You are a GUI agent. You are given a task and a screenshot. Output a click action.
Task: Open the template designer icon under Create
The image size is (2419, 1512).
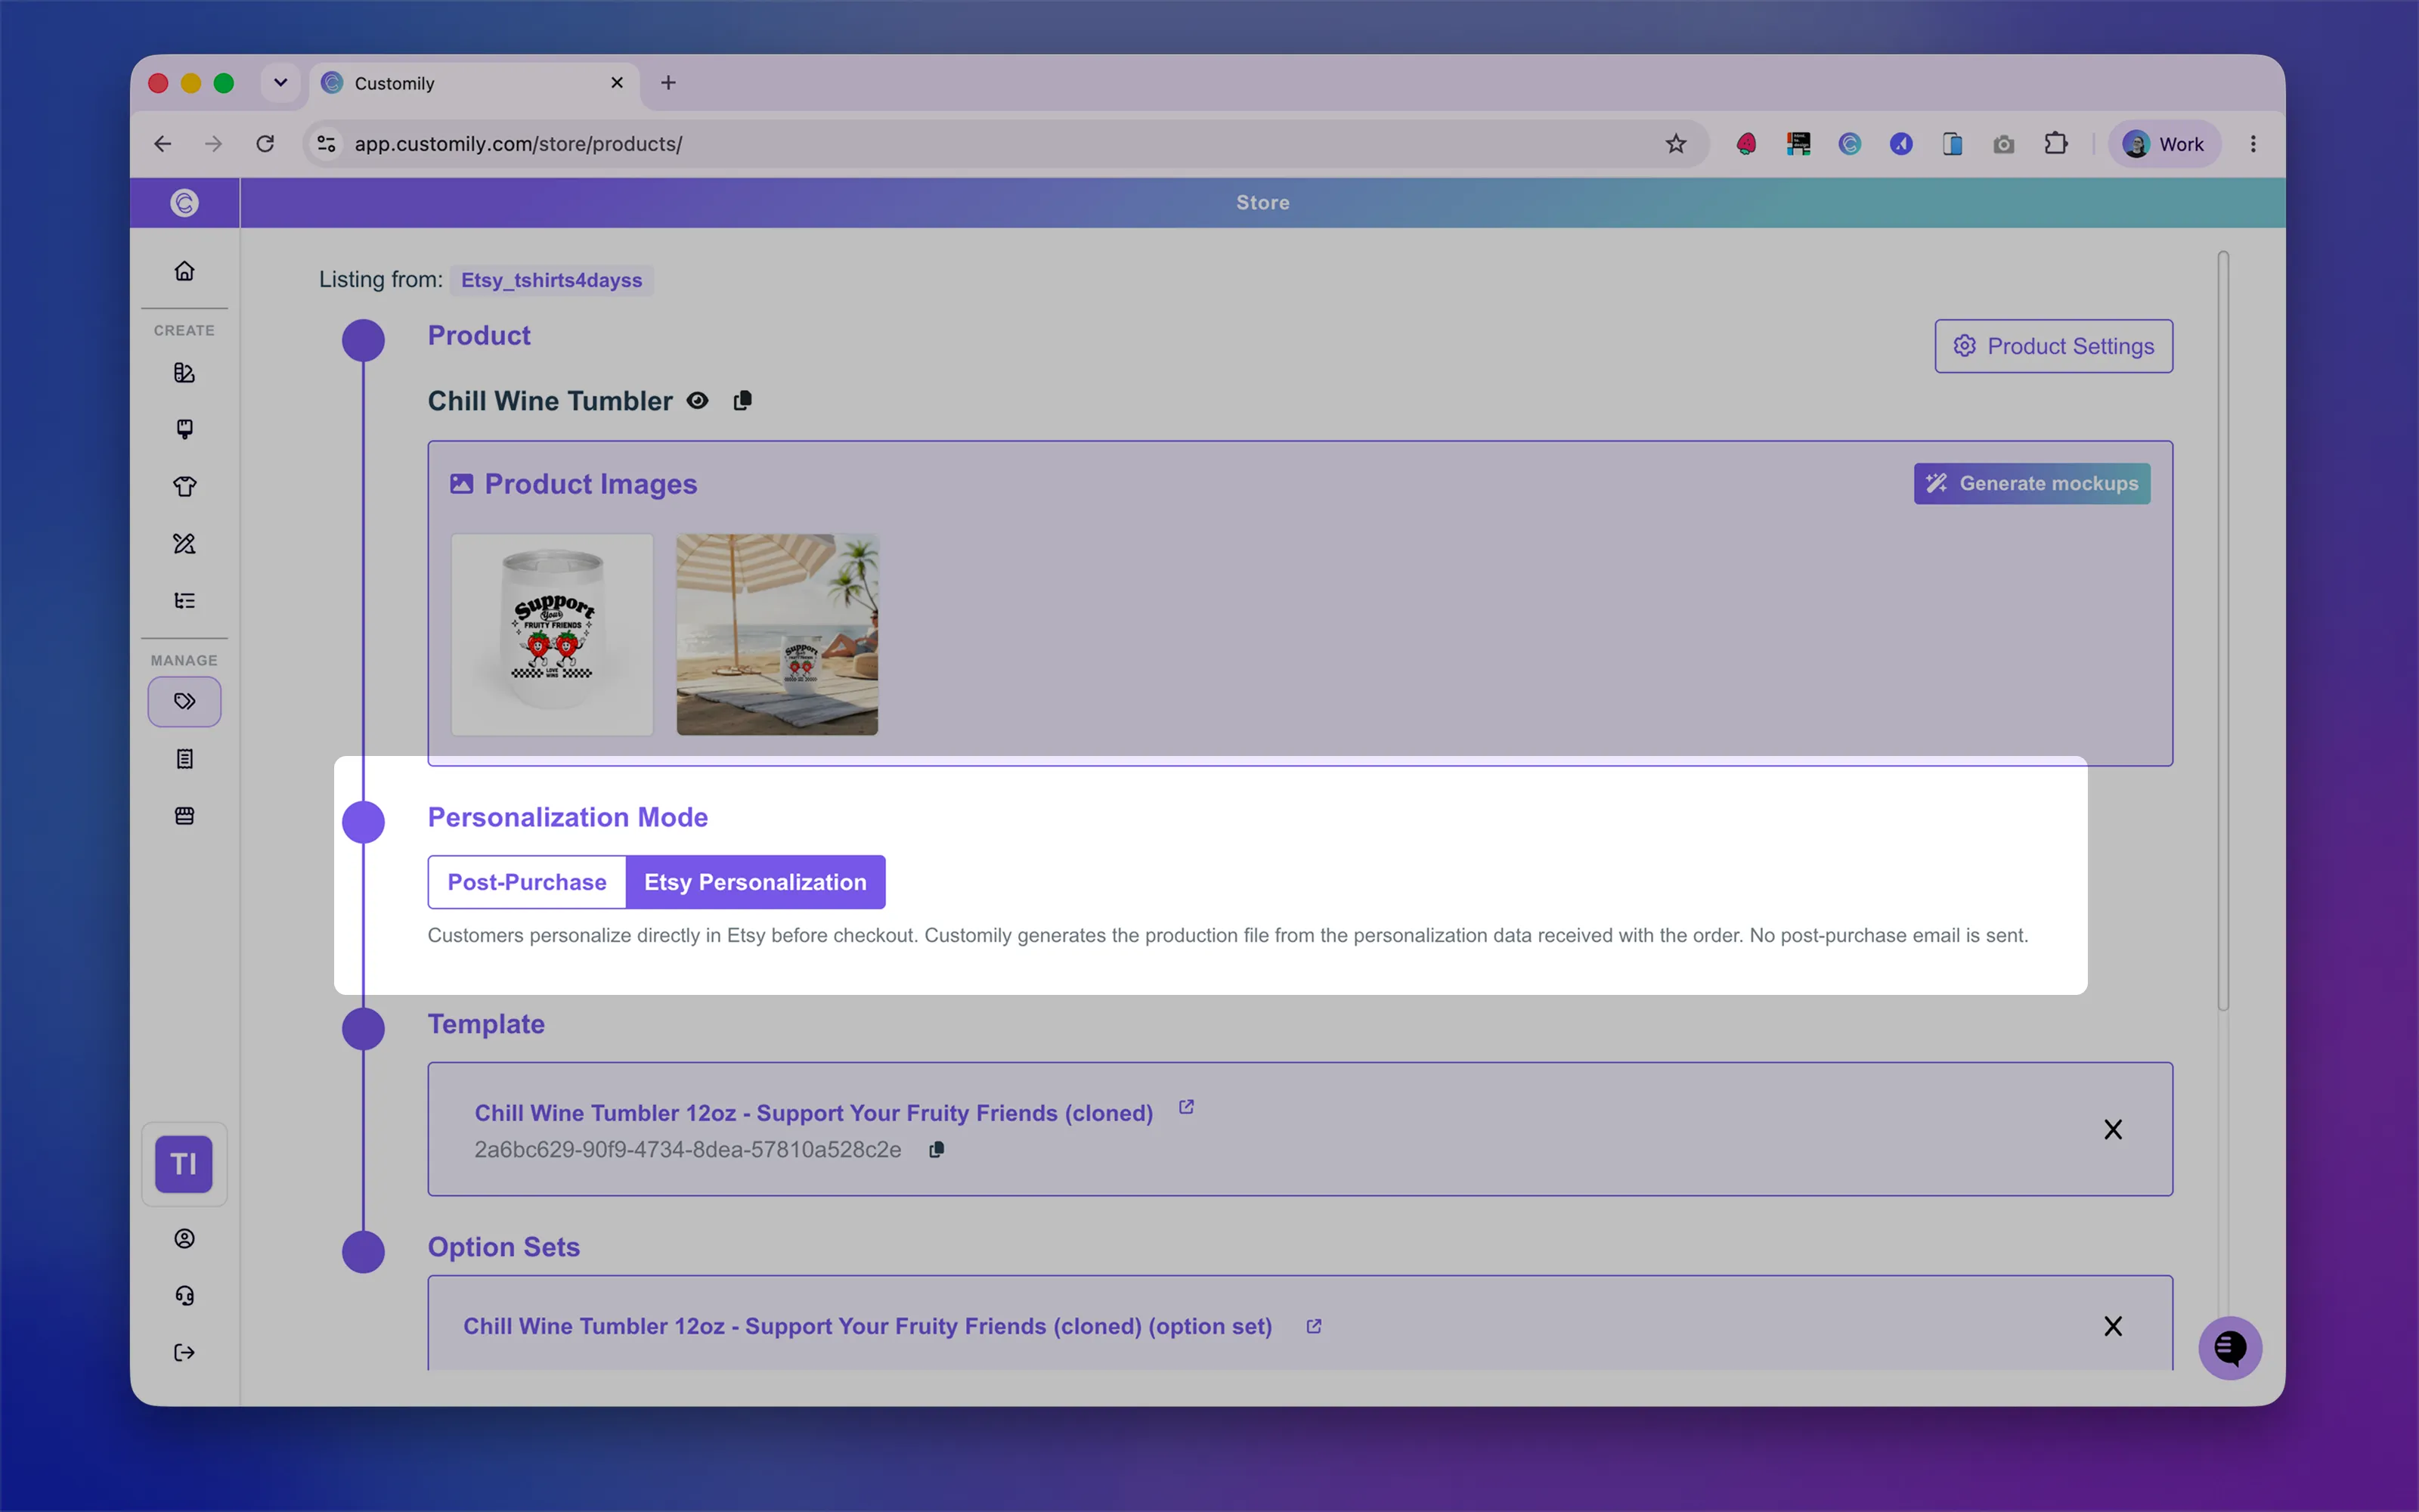(x=185, y=372)
